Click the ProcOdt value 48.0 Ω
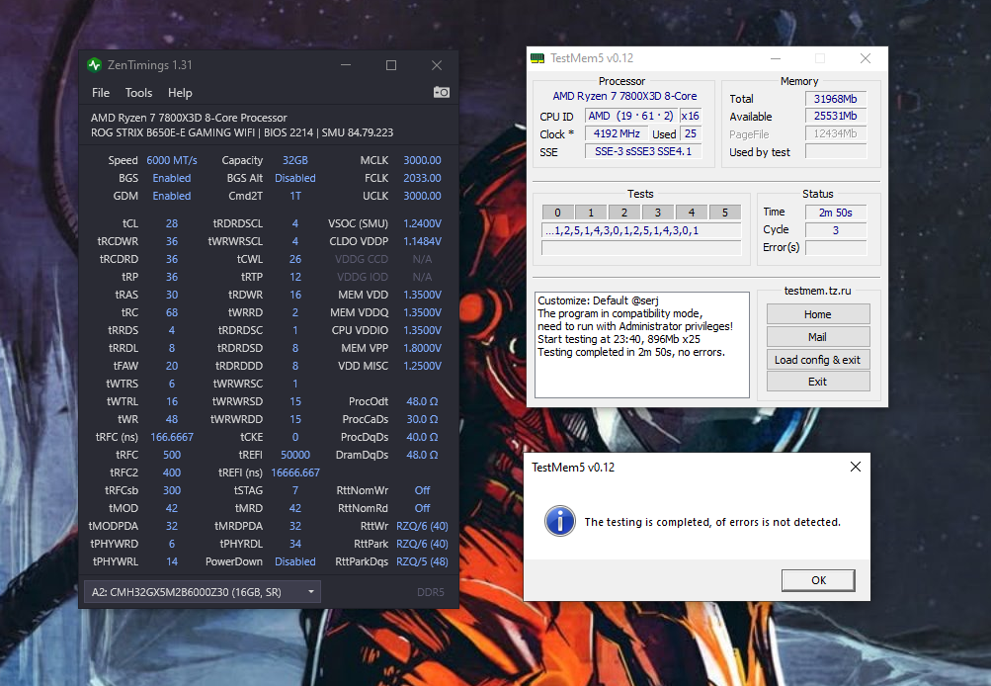 422,401
